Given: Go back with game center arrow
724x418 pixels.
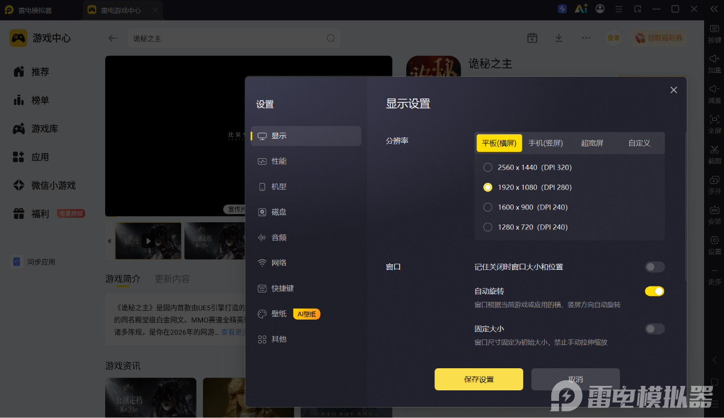Looking at the screenshot, I should click(x=113, y=38).
